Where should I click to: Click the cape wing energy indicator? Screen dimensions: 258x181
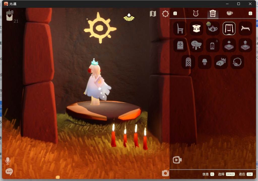pos(129,17)
